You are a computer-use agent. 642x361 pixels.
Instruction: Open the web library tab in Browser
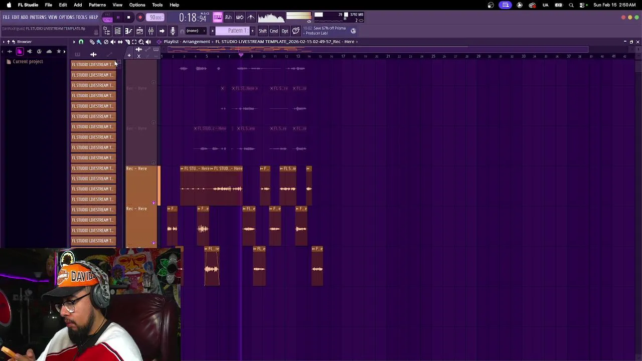tap(39, 52)
